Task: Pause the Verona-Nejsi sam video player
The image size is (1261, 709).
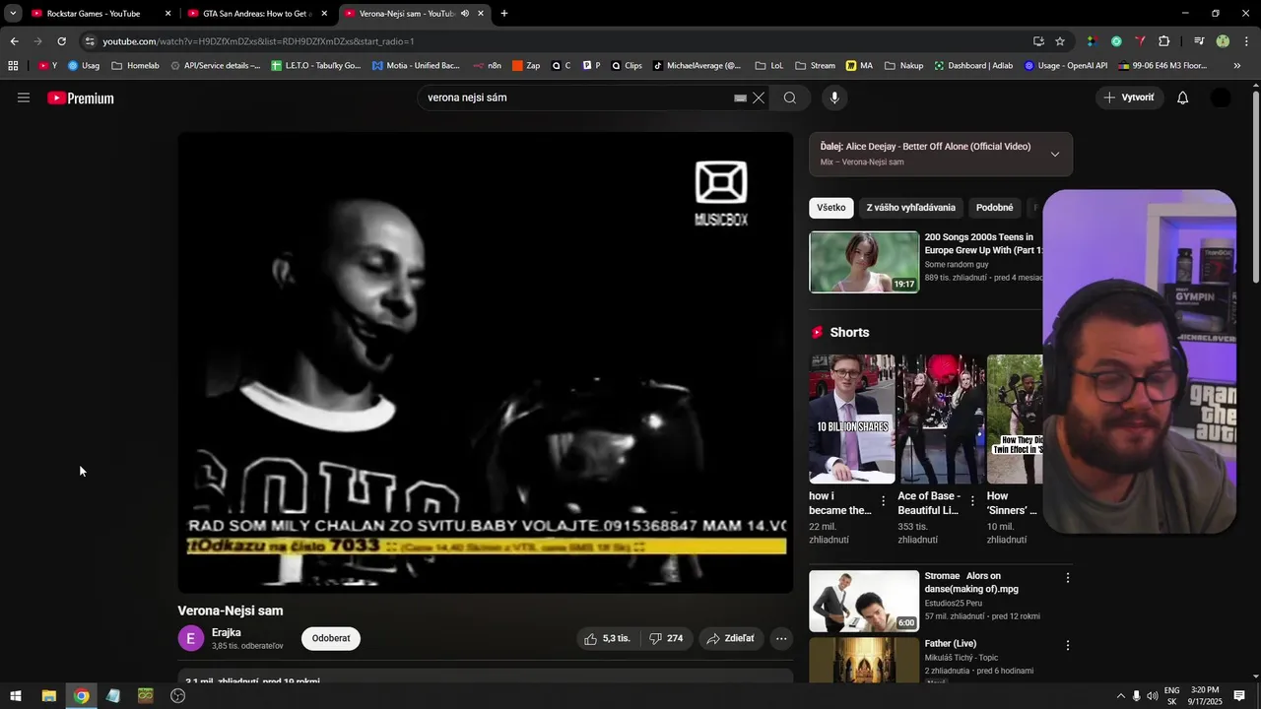Action: click(x=485, y=362)
